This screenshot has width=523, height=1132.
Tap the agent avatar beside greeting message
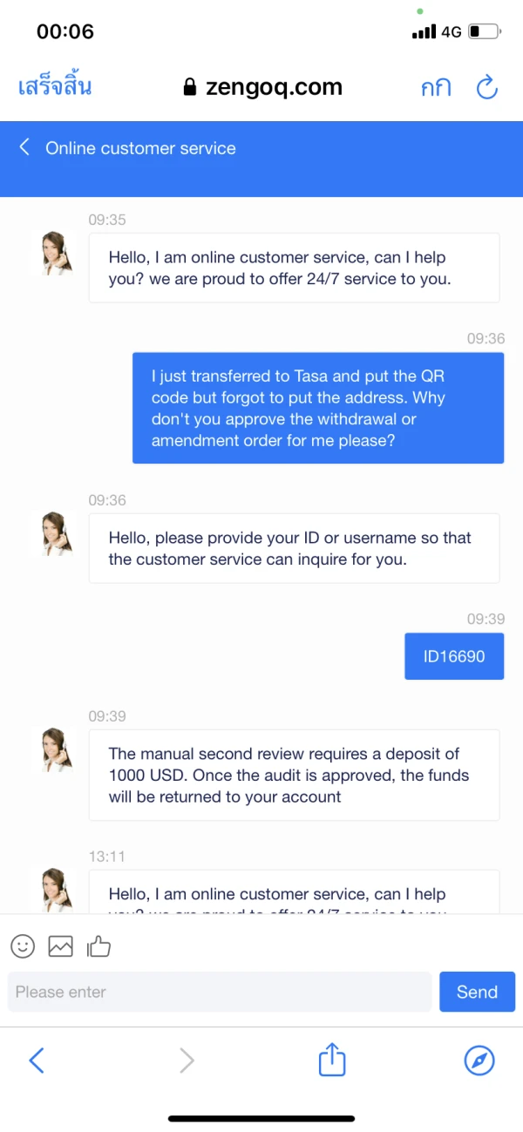tap(58, 254)
